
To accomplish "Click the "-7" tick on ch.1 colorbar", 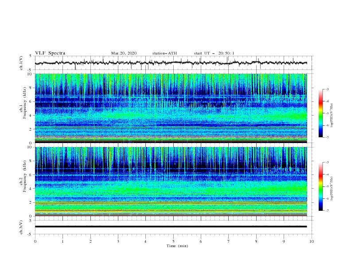I will click(x=327, y=138).
